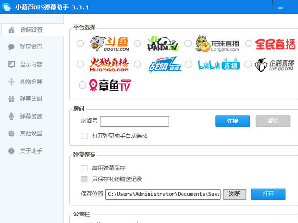
Task: Enable 打开弹幕助手自动连接 checkbox
Action: point(84,136)
